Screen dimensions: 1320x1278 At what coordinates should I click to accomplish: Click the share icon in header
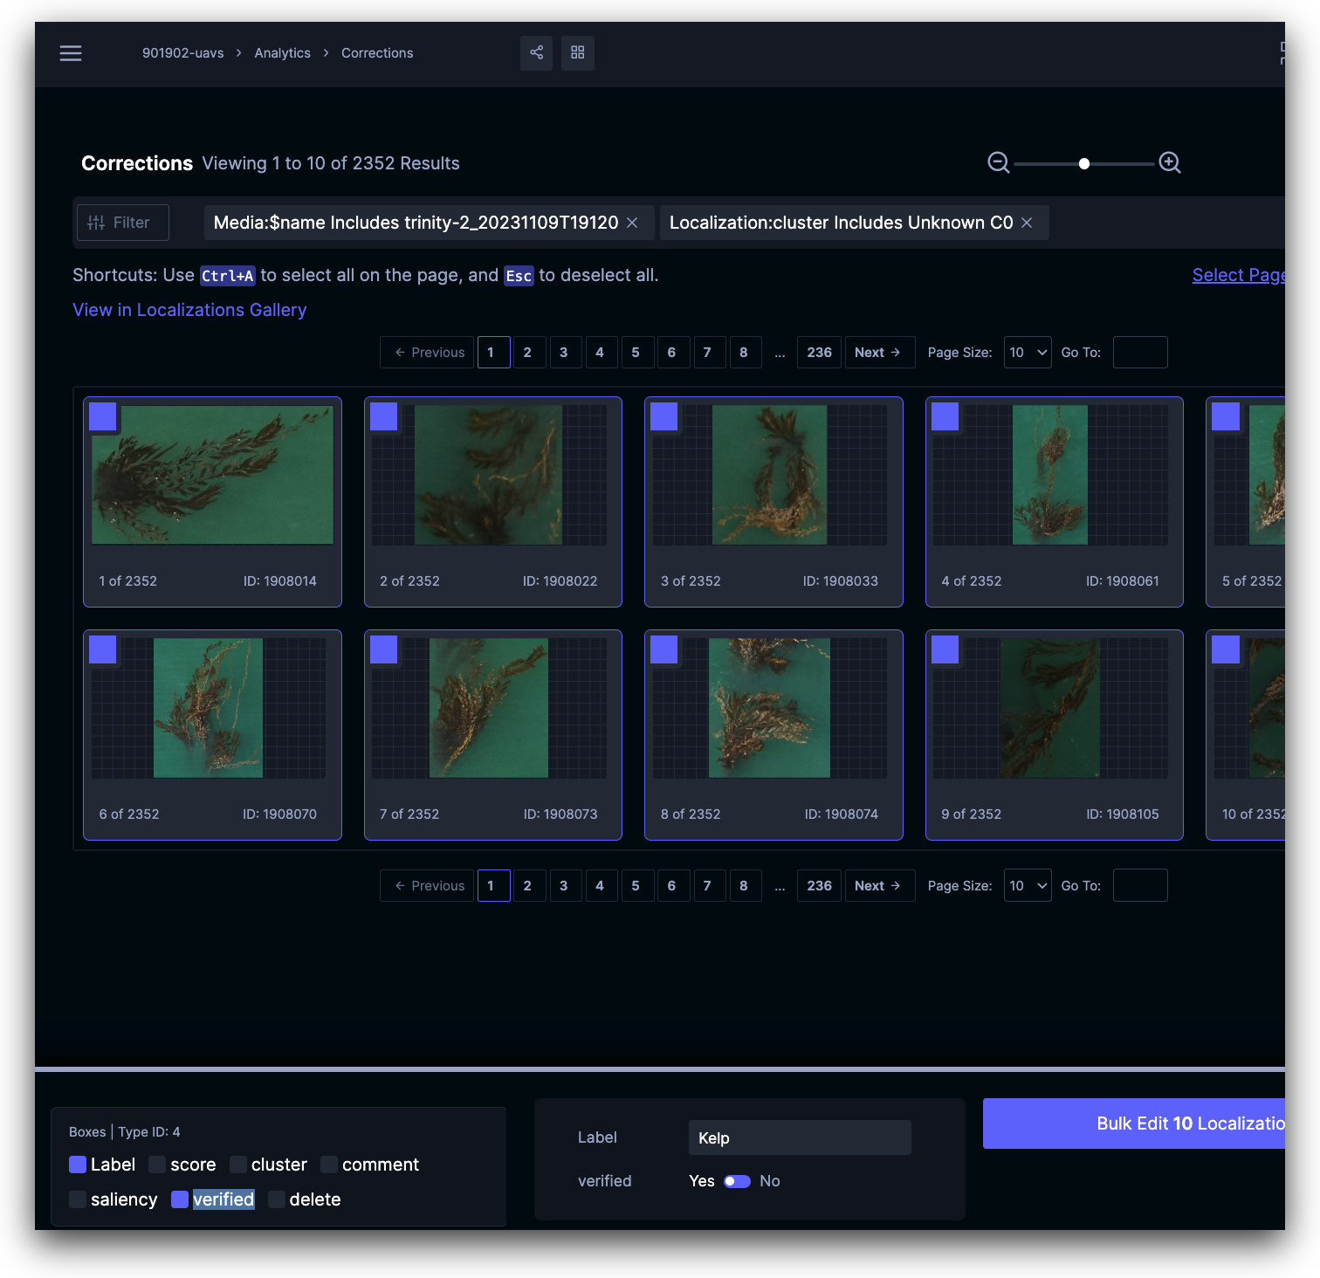536,53
